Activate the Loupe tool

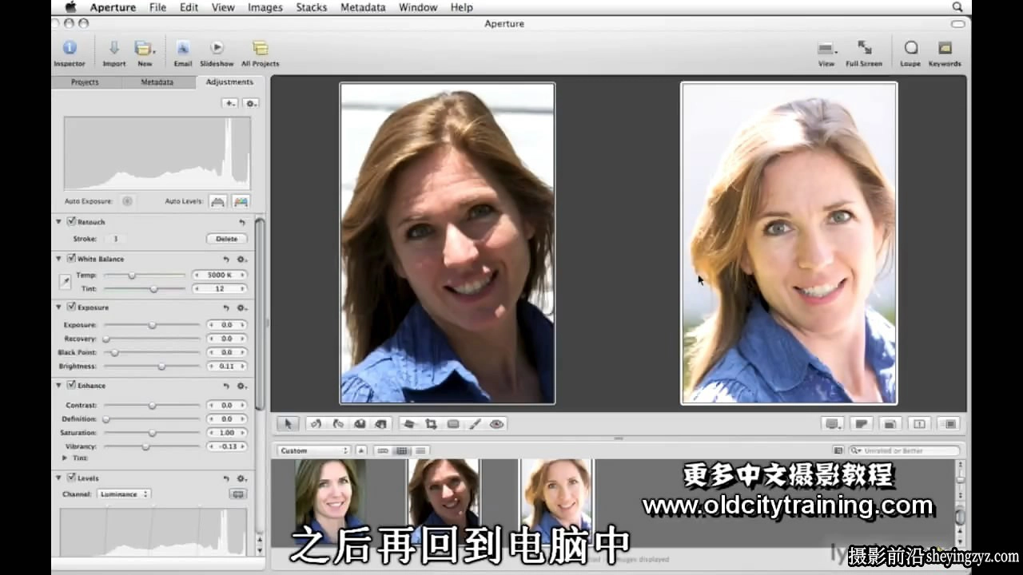click(910, 52)
